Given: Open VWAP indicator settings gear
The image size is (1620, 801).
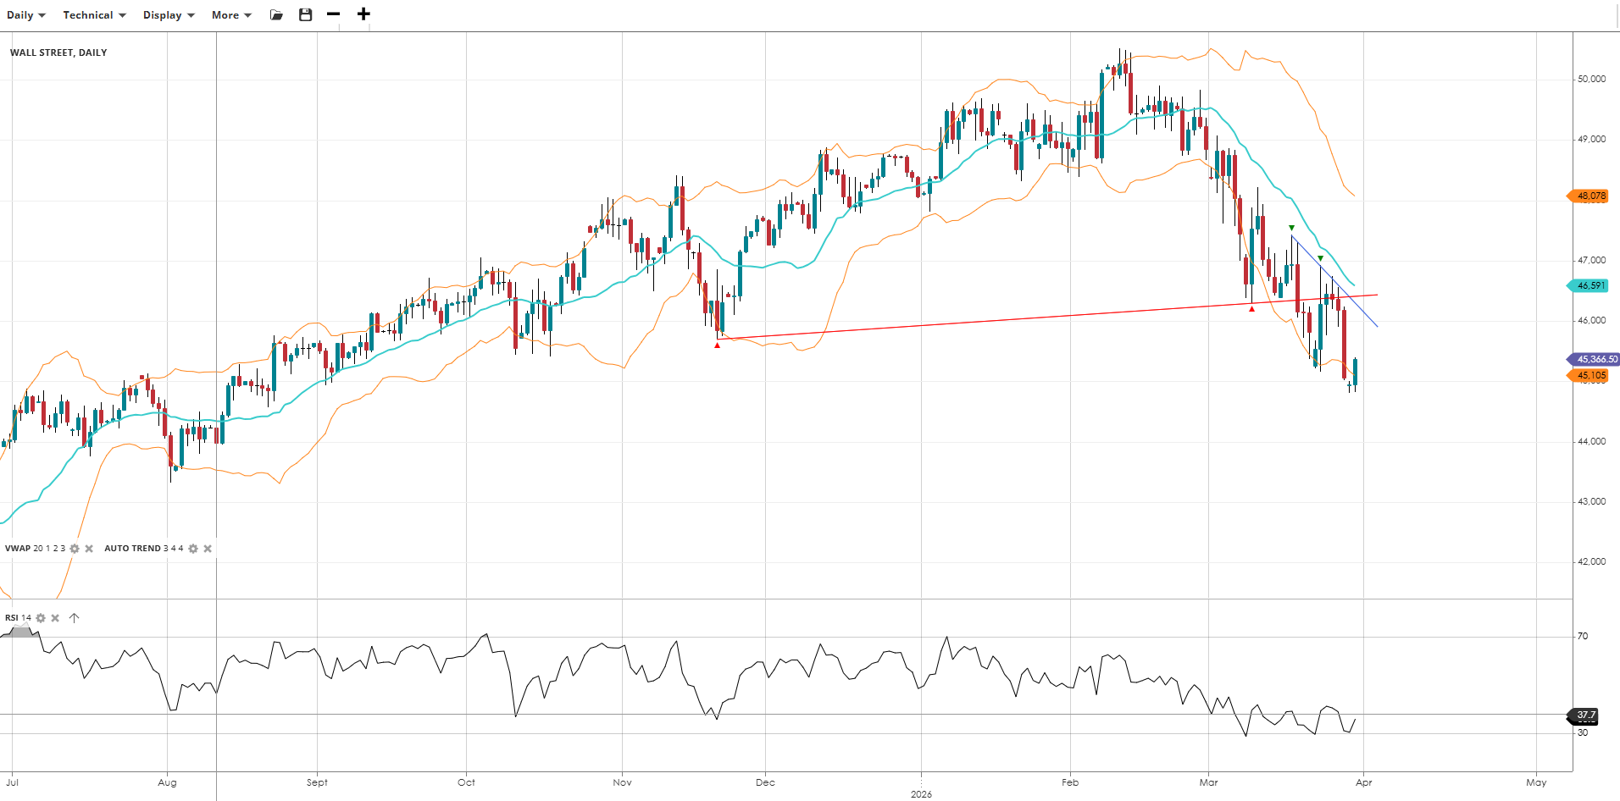Looking at the screenshot, I should pyautogui.click(x=75, y=549).
